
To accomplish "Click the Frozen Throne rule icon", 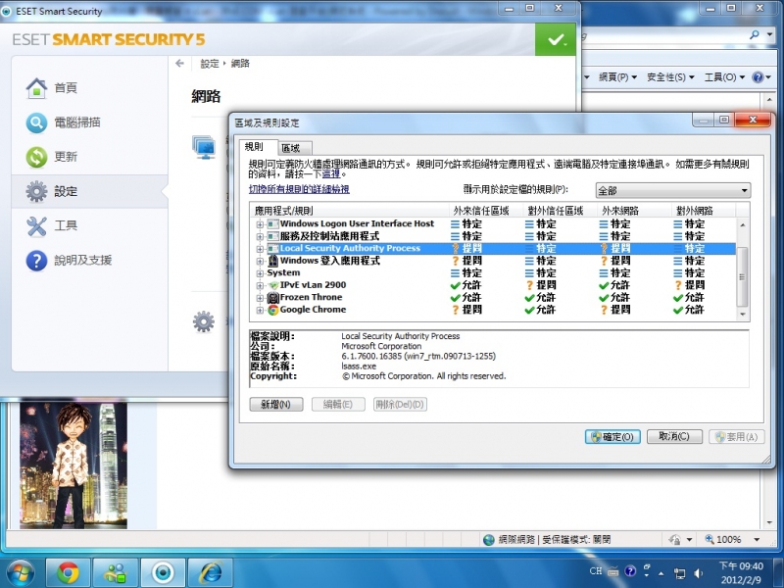I will coord(273,298).
